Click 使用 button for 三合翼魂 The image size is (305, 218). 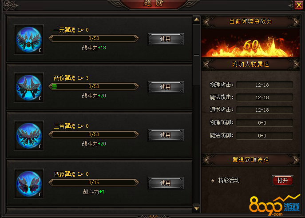[x=166, y=135]
